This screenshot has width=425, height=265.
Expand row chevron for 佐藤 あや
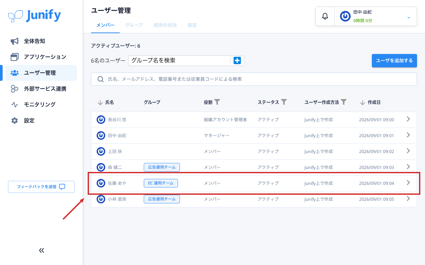pyautogui.click(x=408, y=183)
